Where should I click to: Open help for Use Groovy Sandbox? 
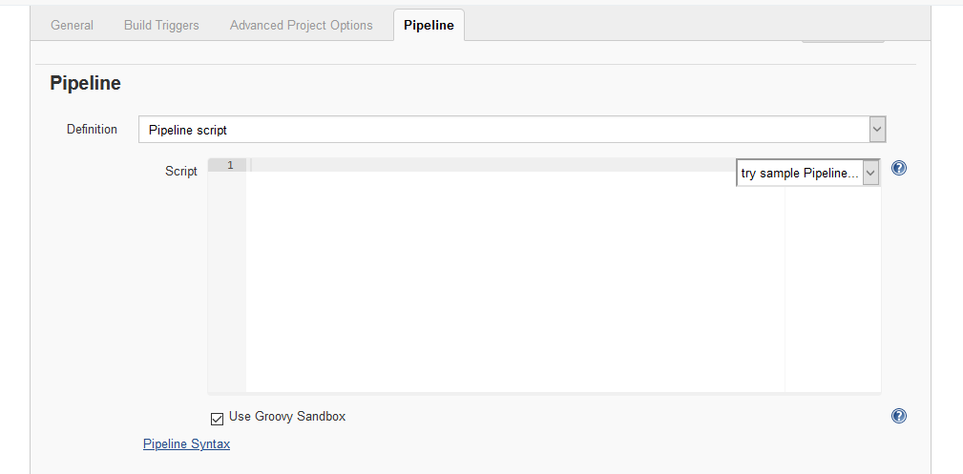point(898,416)
